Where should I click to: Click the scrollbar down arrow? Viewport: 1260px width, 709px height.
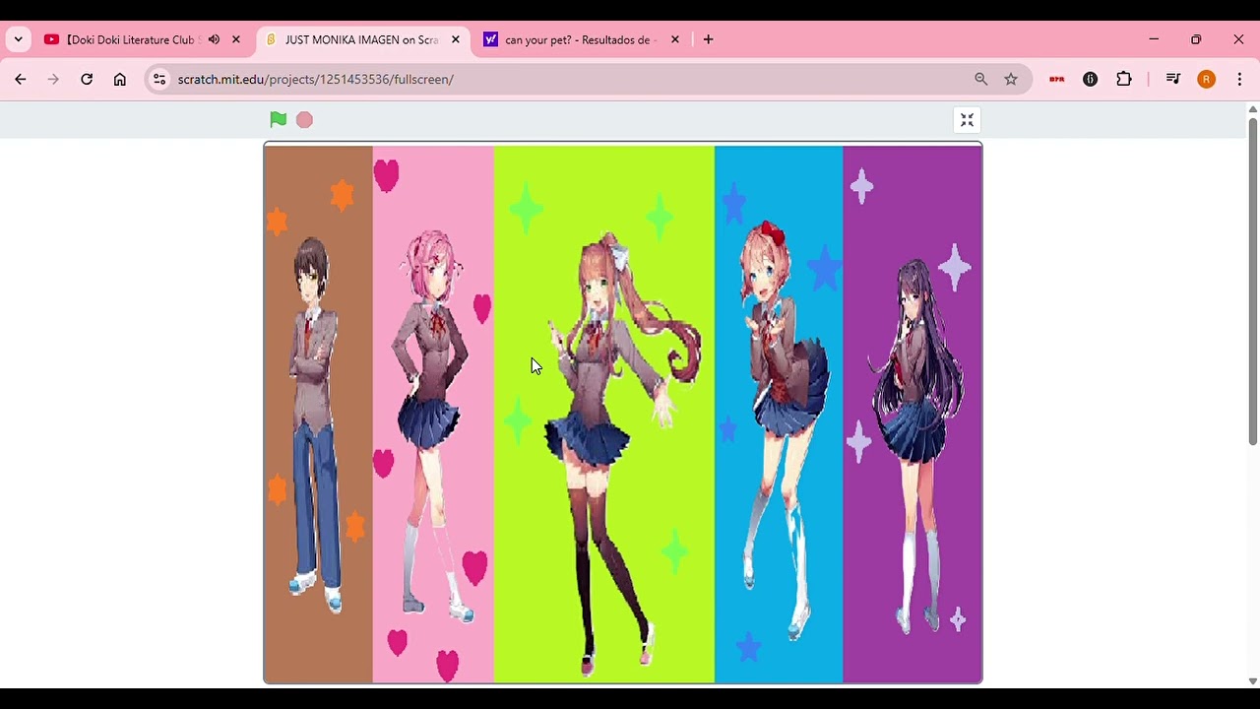point(1253,680)
